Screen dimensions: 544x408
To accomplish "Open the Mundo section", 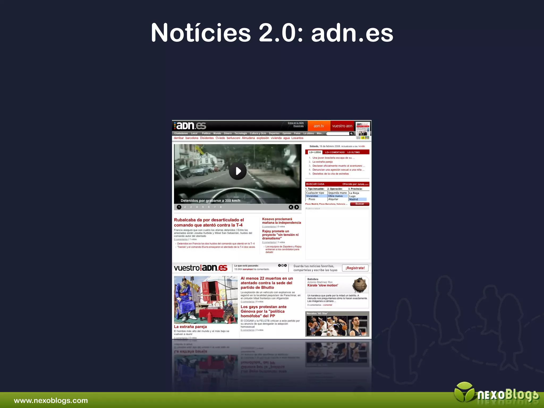I will pyautogui.click(x=217, y=134).
